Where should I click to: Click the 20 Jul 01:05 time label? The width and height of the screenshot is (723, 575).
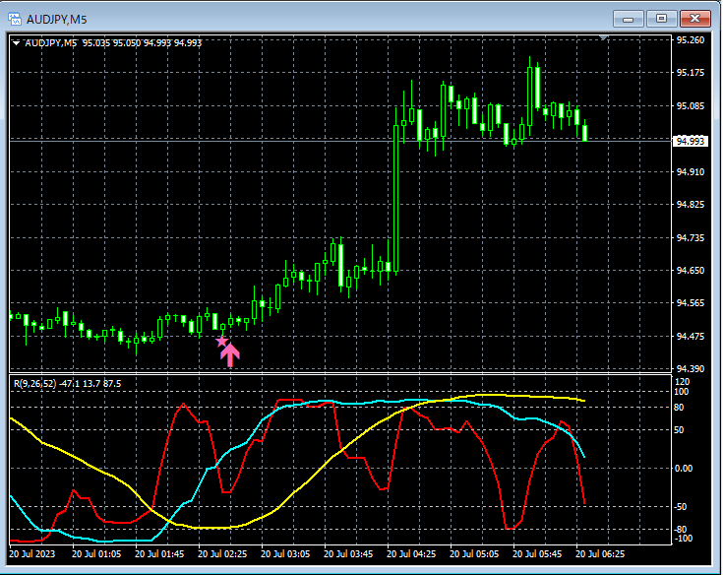(x=96, y=553)
